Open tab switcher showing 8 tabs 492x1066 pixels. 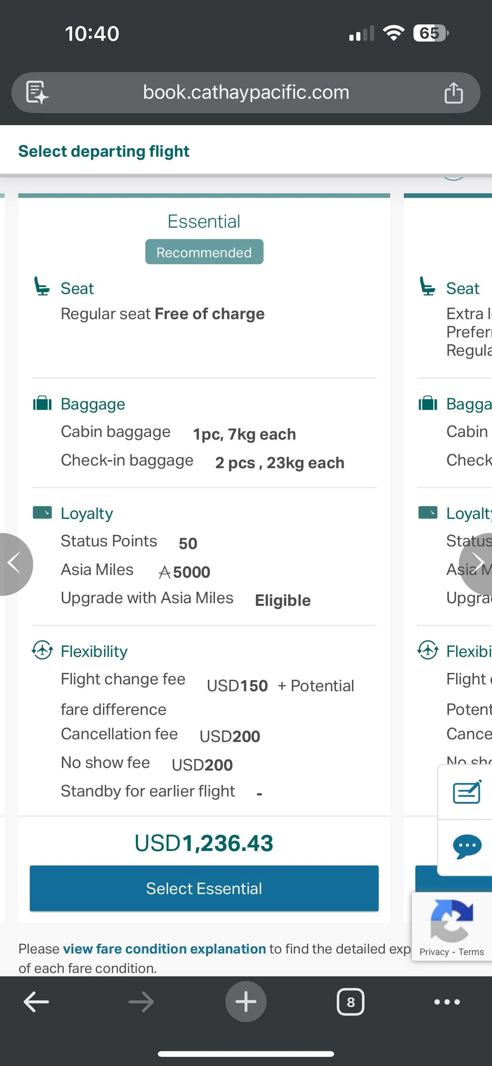pos(350,1002)
